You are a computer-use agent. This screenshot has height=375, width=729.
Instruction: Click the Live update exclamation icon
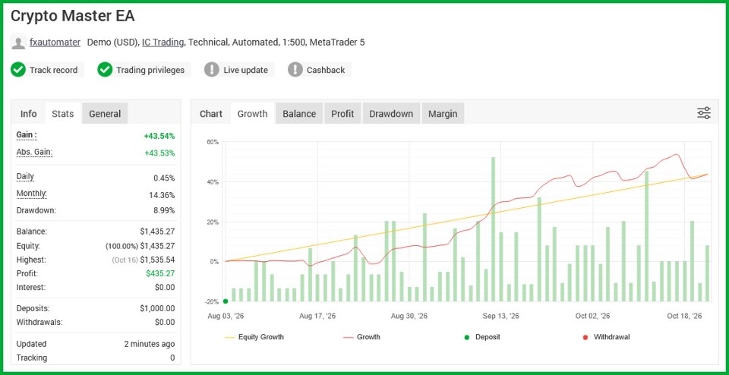pyautogui.click(x=212, y=70)
